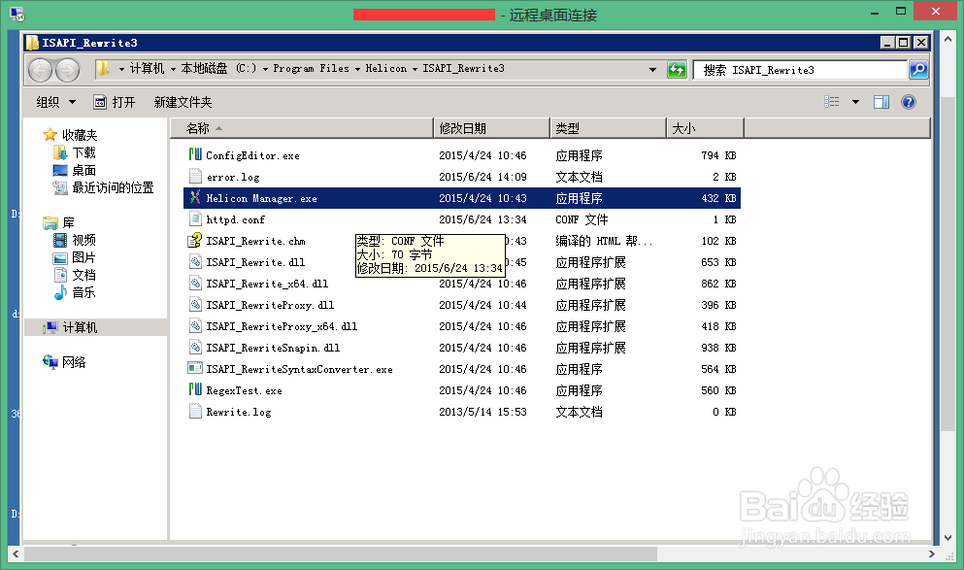The height and width of the screenshot is (570, 964).
Task: Click the remote desktop title bar icon
Action: tap(17, 14)
